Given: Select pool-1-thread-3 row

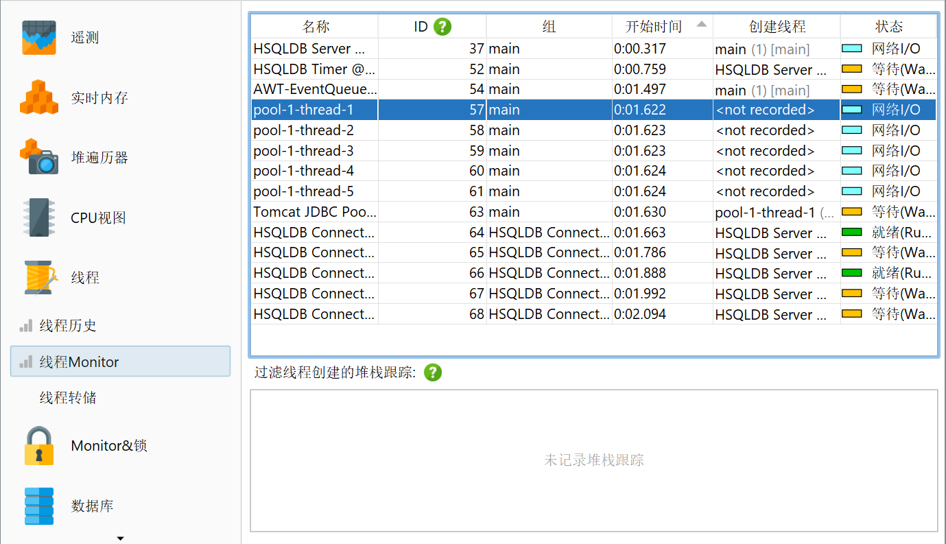Looking at the screenshot, I should pyautogui.click(x=594, y=151).
